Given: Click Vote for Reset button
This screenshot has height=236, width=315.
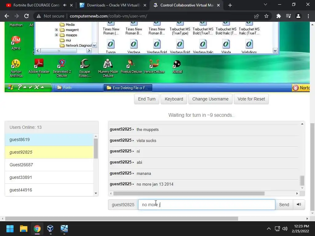Looking at the screenshot, I should click(x=251, y=99).
